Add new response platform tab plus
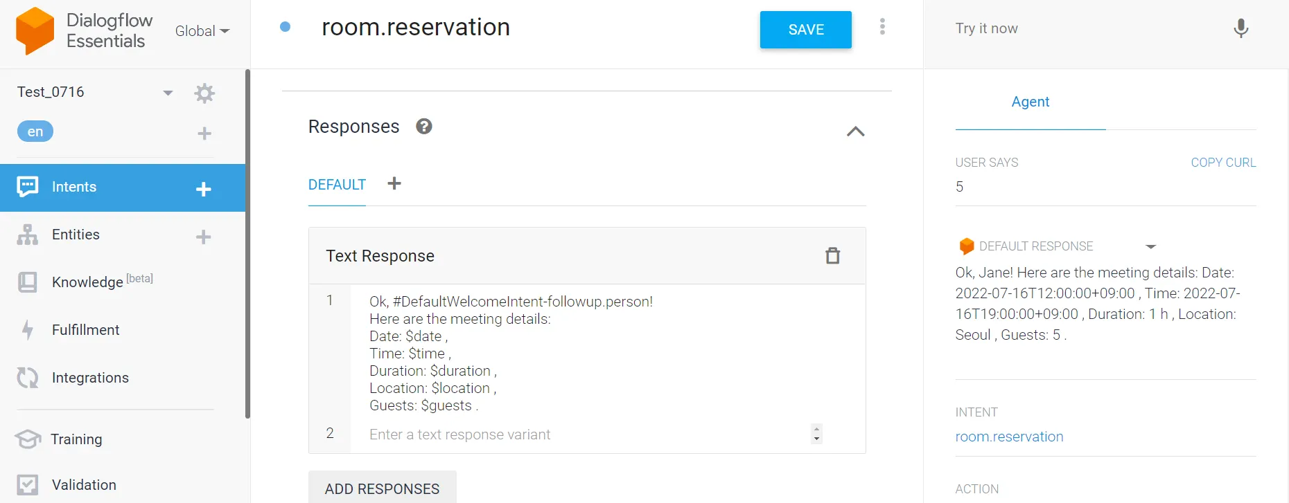Image resolution: width=1289 pixels, height=503 pixels. (x=394, y=183)
